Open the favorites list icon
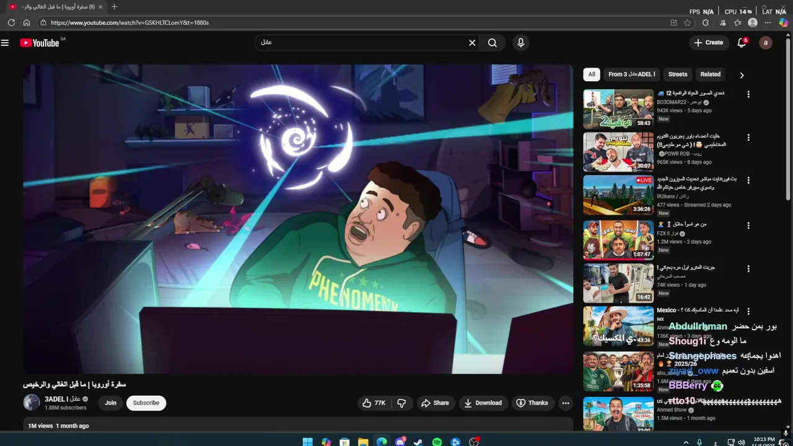 [737, 22]
